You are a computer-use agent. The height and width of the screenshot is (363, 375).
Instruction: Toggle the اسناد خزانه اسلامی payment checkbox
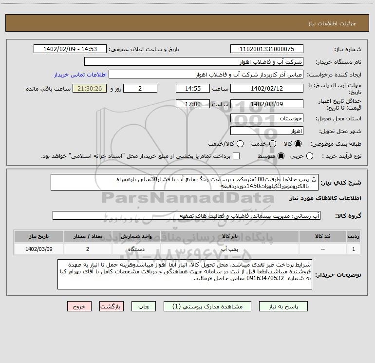click(236, 156)
